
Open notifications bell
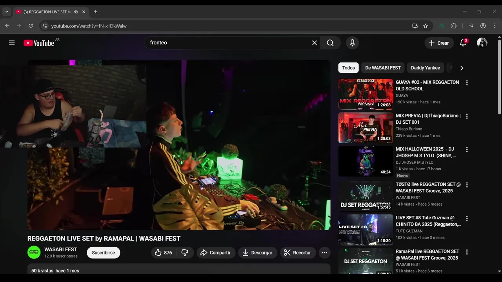[x=463, y=43]
